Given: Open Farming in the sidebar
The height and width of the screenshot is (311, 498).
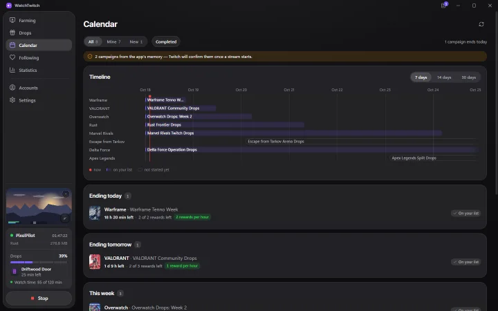Looking at the screenshot, I should tap(39, 20).
